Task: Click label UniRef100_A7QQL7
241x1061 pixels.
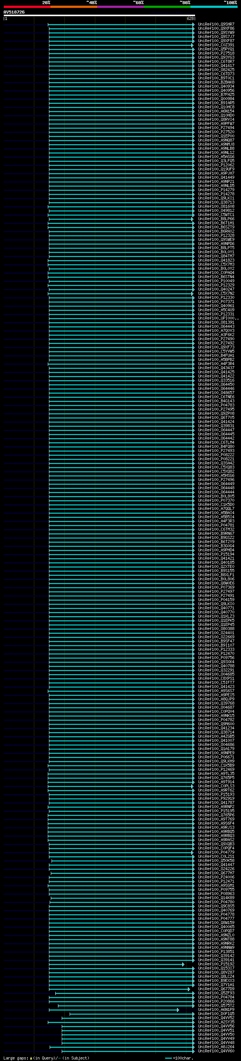Action: tap(216, 509)
